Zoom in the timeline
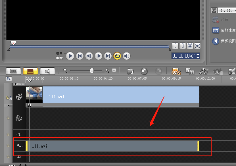236x166 pixels. (x=107, y=70)
